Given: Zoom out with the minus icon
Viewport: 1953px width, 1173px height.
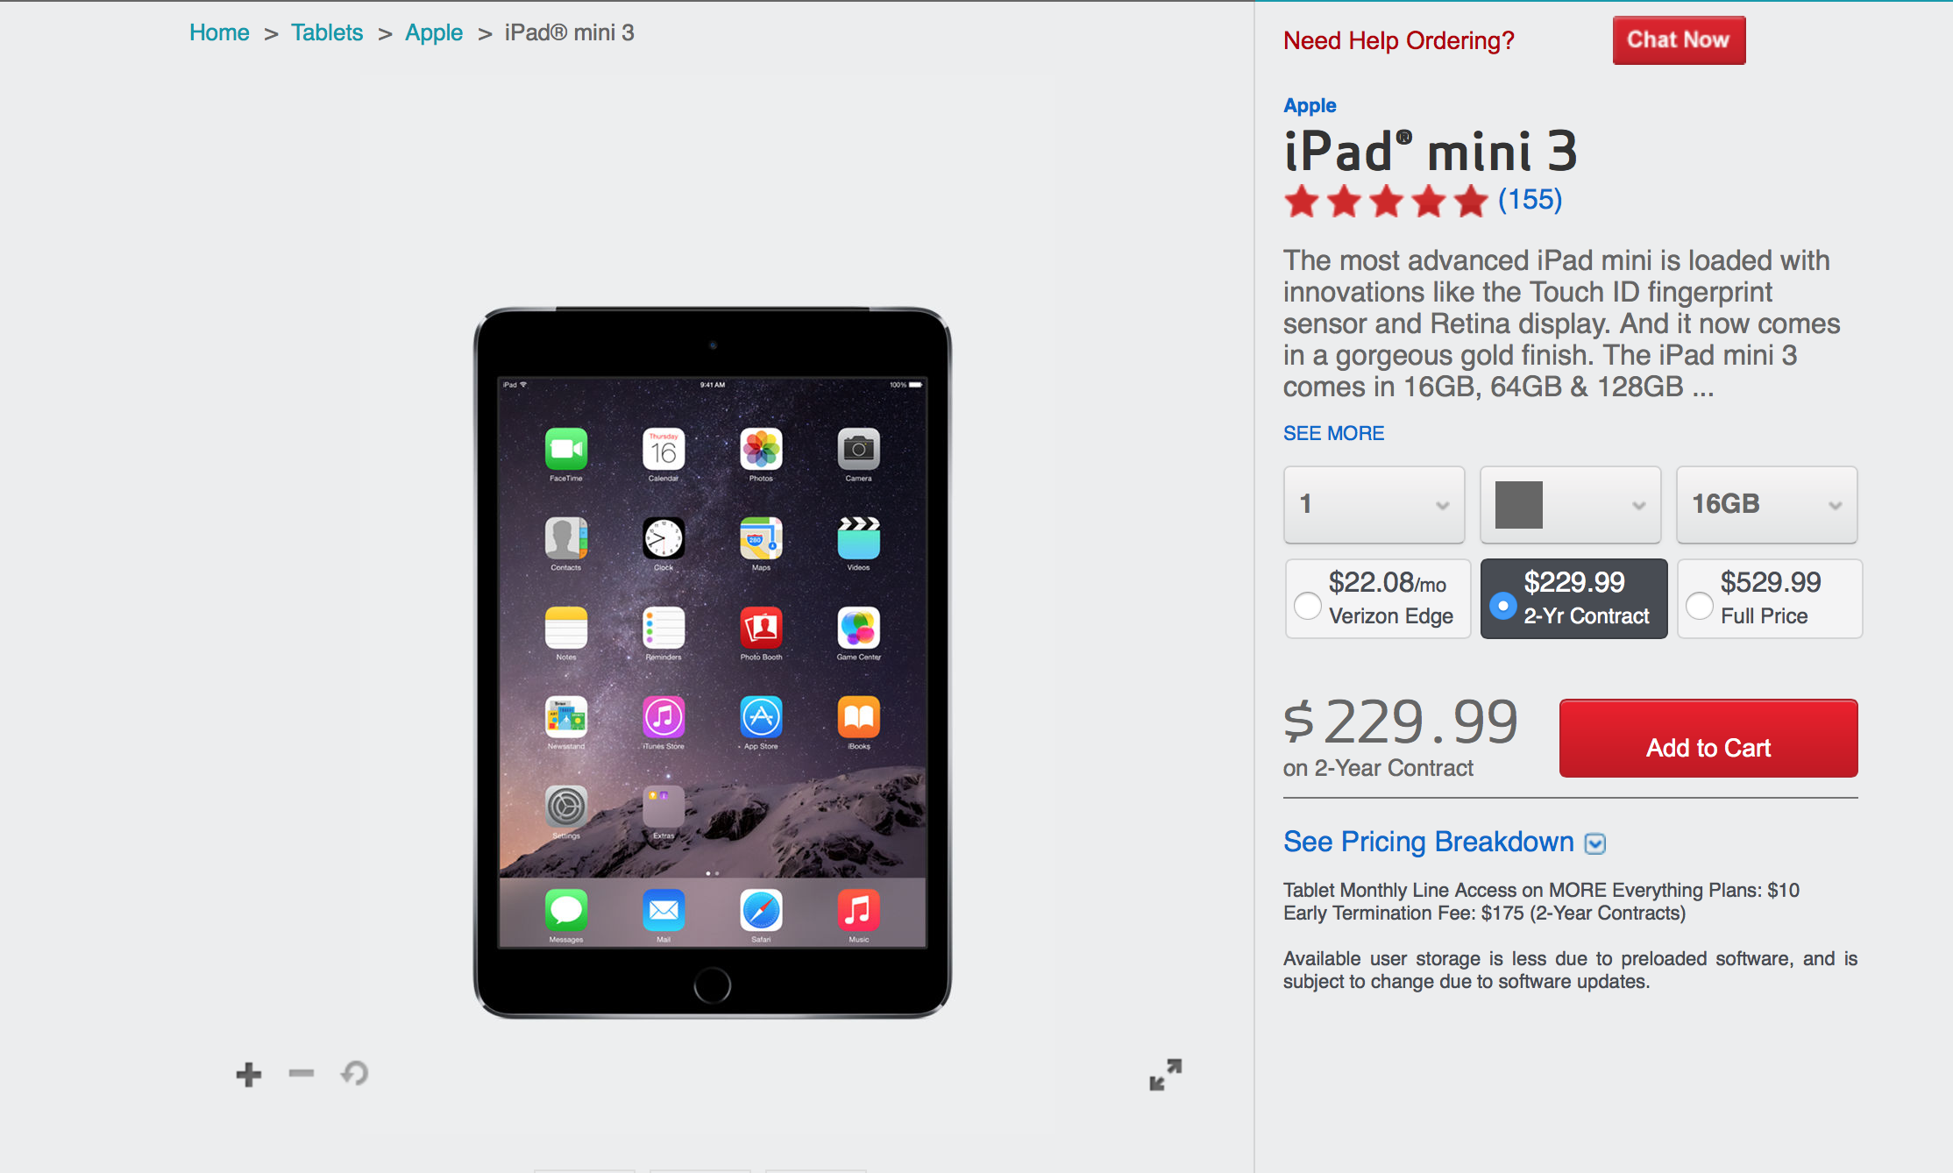Looking at the screenshot, I should [301, 1073].
